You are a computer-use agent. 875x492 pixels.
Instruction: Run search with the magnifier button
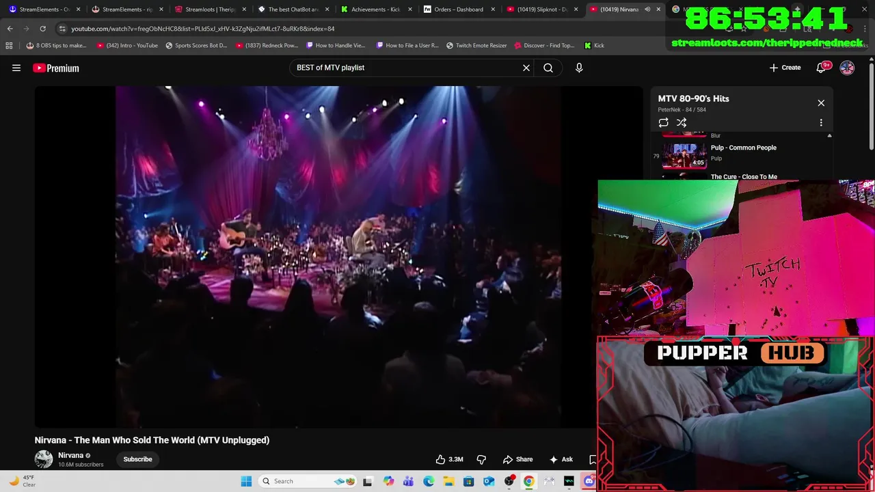click(548, 68)
